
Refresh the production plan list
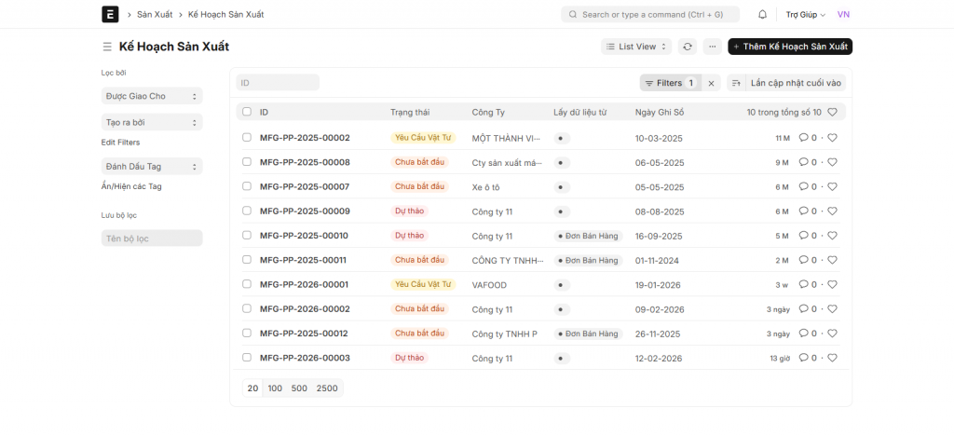[688, 47]
